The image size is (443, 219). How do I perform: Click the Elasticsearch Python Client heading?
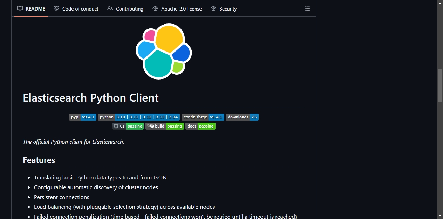[91, 97]
